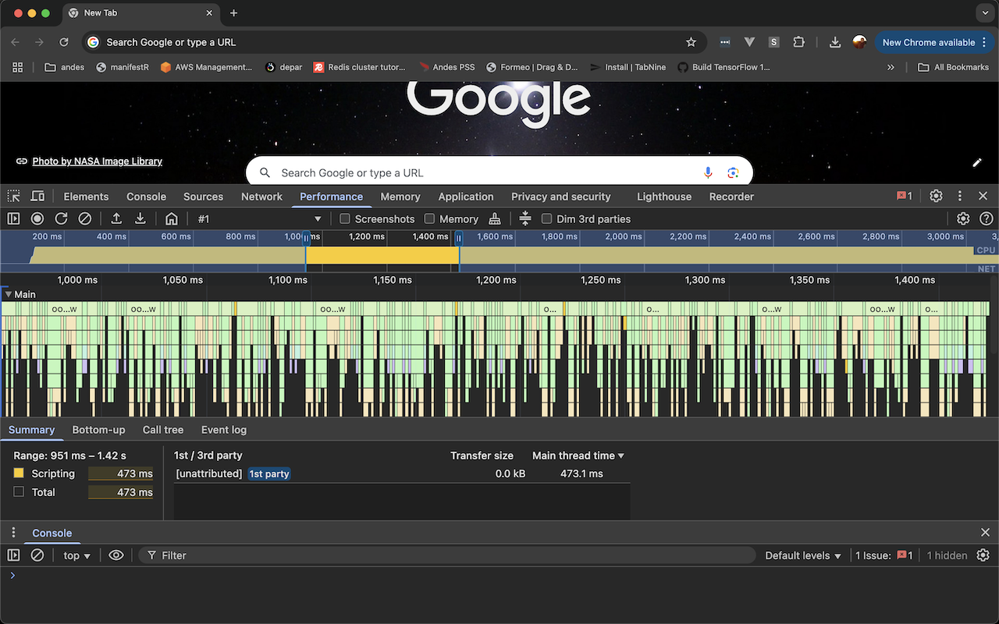Viewport: 999px width, 624px height.
Task: Click the New Chrome available button
Action: pos(933,42)
